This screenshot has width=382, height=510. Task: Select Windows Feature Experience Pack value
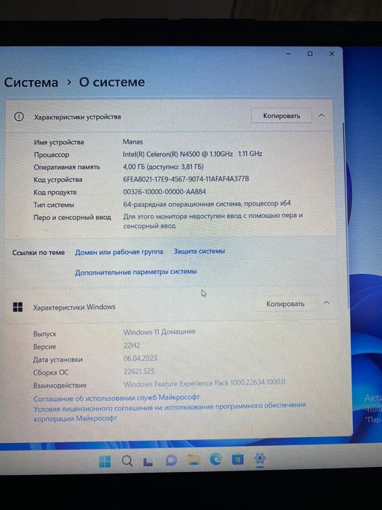pos(204,382)
